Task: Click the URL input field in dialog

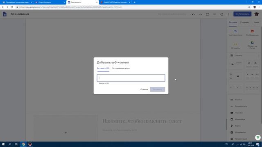Action: click(x=131, y=78)
